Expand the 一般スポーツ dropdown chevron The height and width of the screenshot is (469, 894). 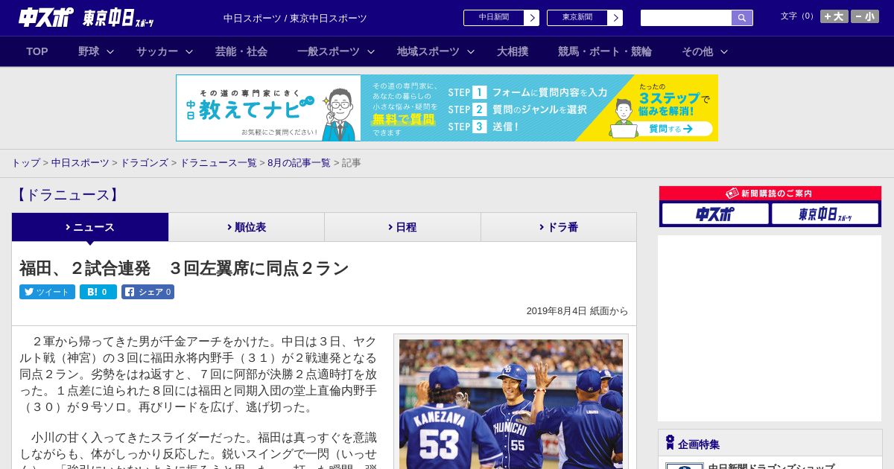pos(371,52)
